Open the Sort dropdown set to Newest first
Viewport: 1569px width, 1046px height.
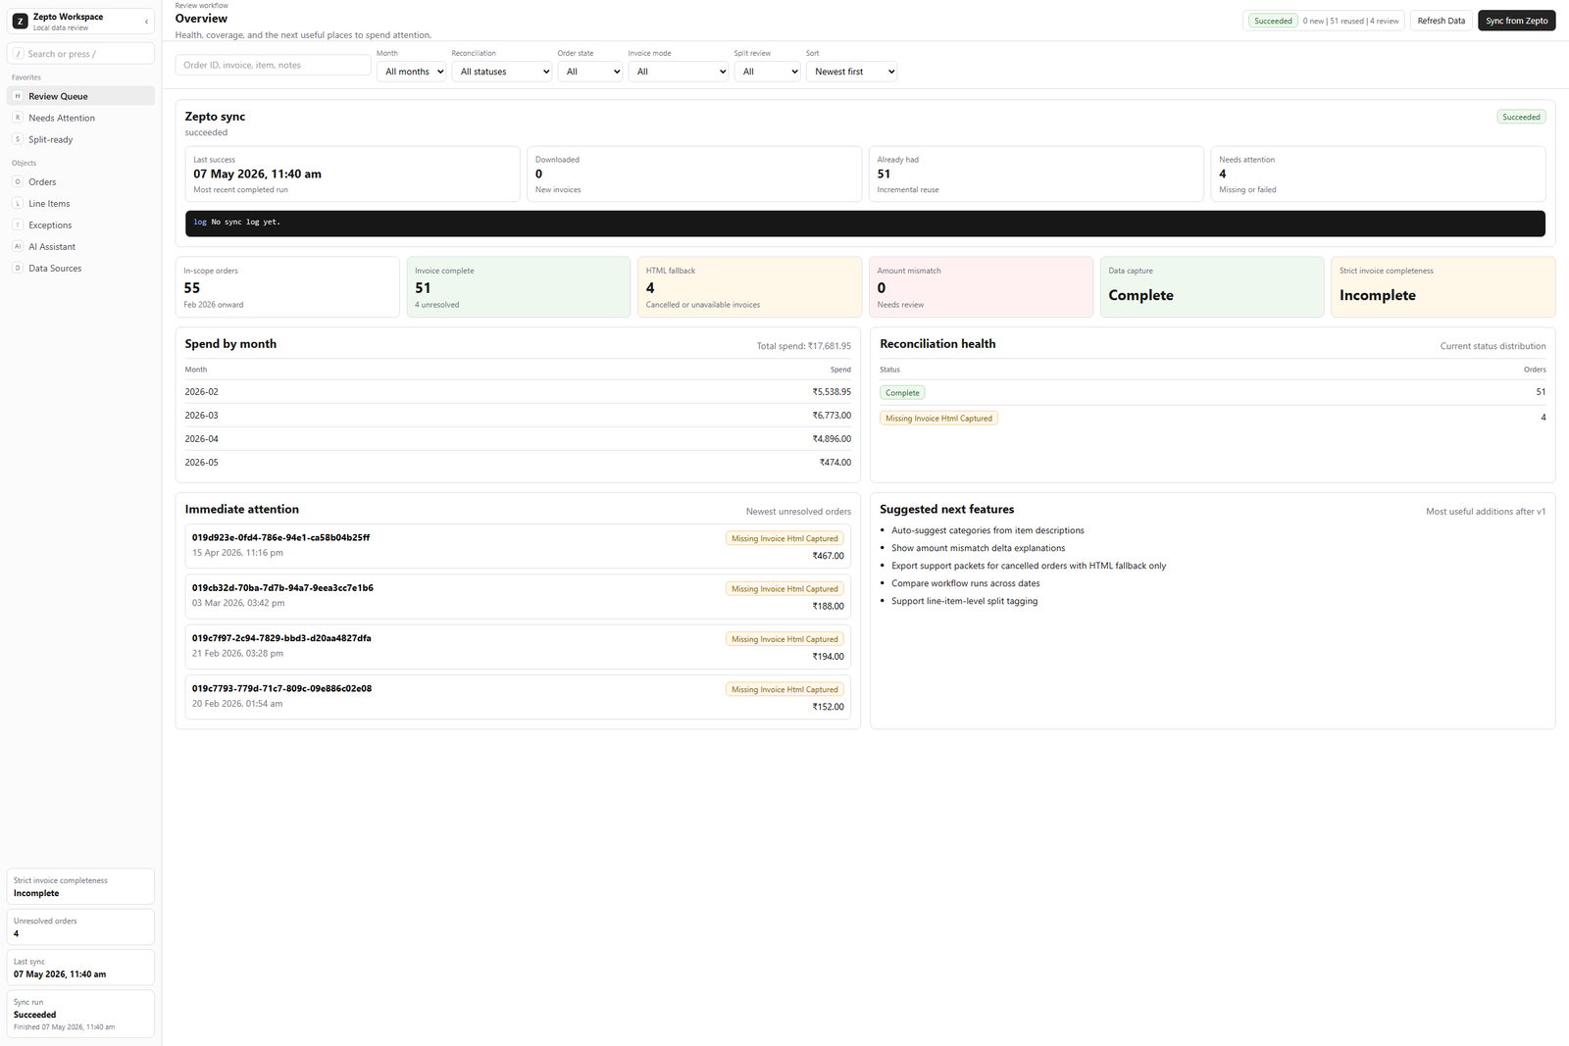[x=852, y=72]
